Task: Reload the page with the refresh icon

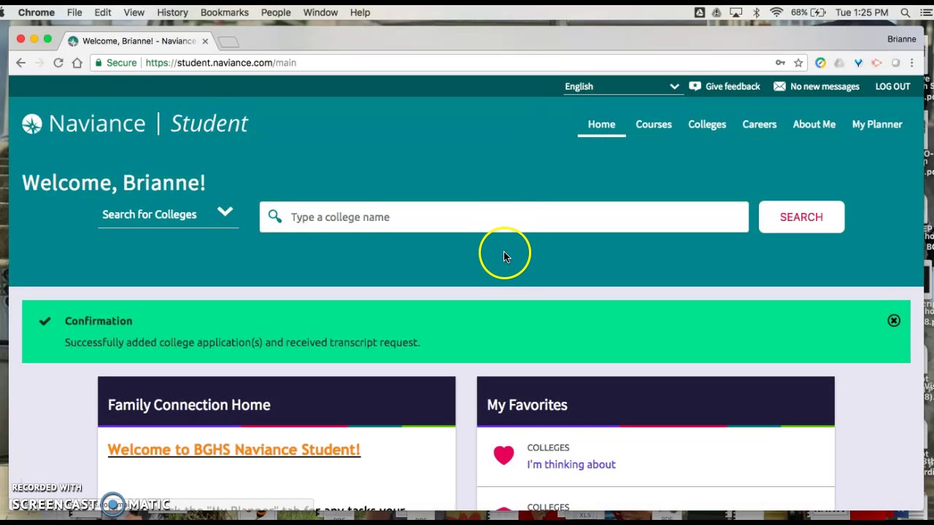Action: point(58,63)
